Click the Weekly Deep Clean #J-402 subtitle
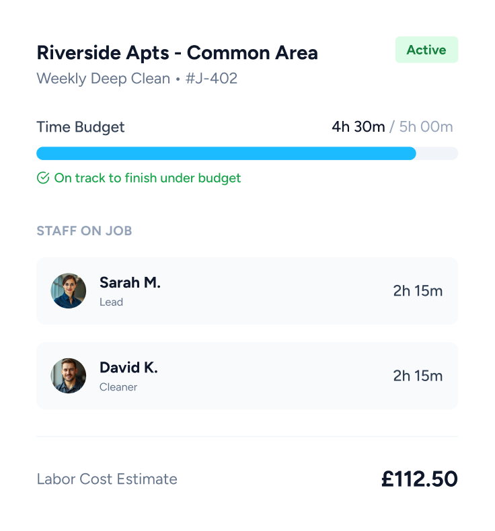 click(137, 79)
